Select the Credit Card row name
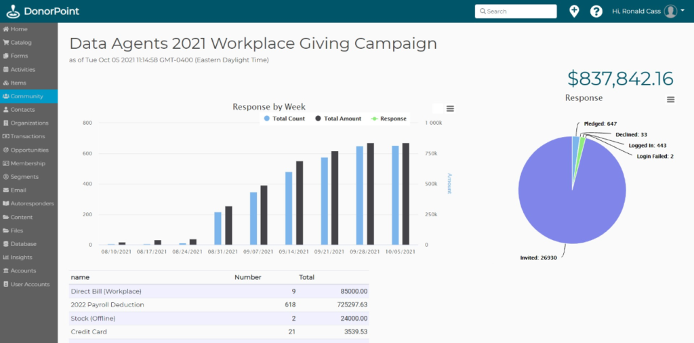 click(89, 331)
